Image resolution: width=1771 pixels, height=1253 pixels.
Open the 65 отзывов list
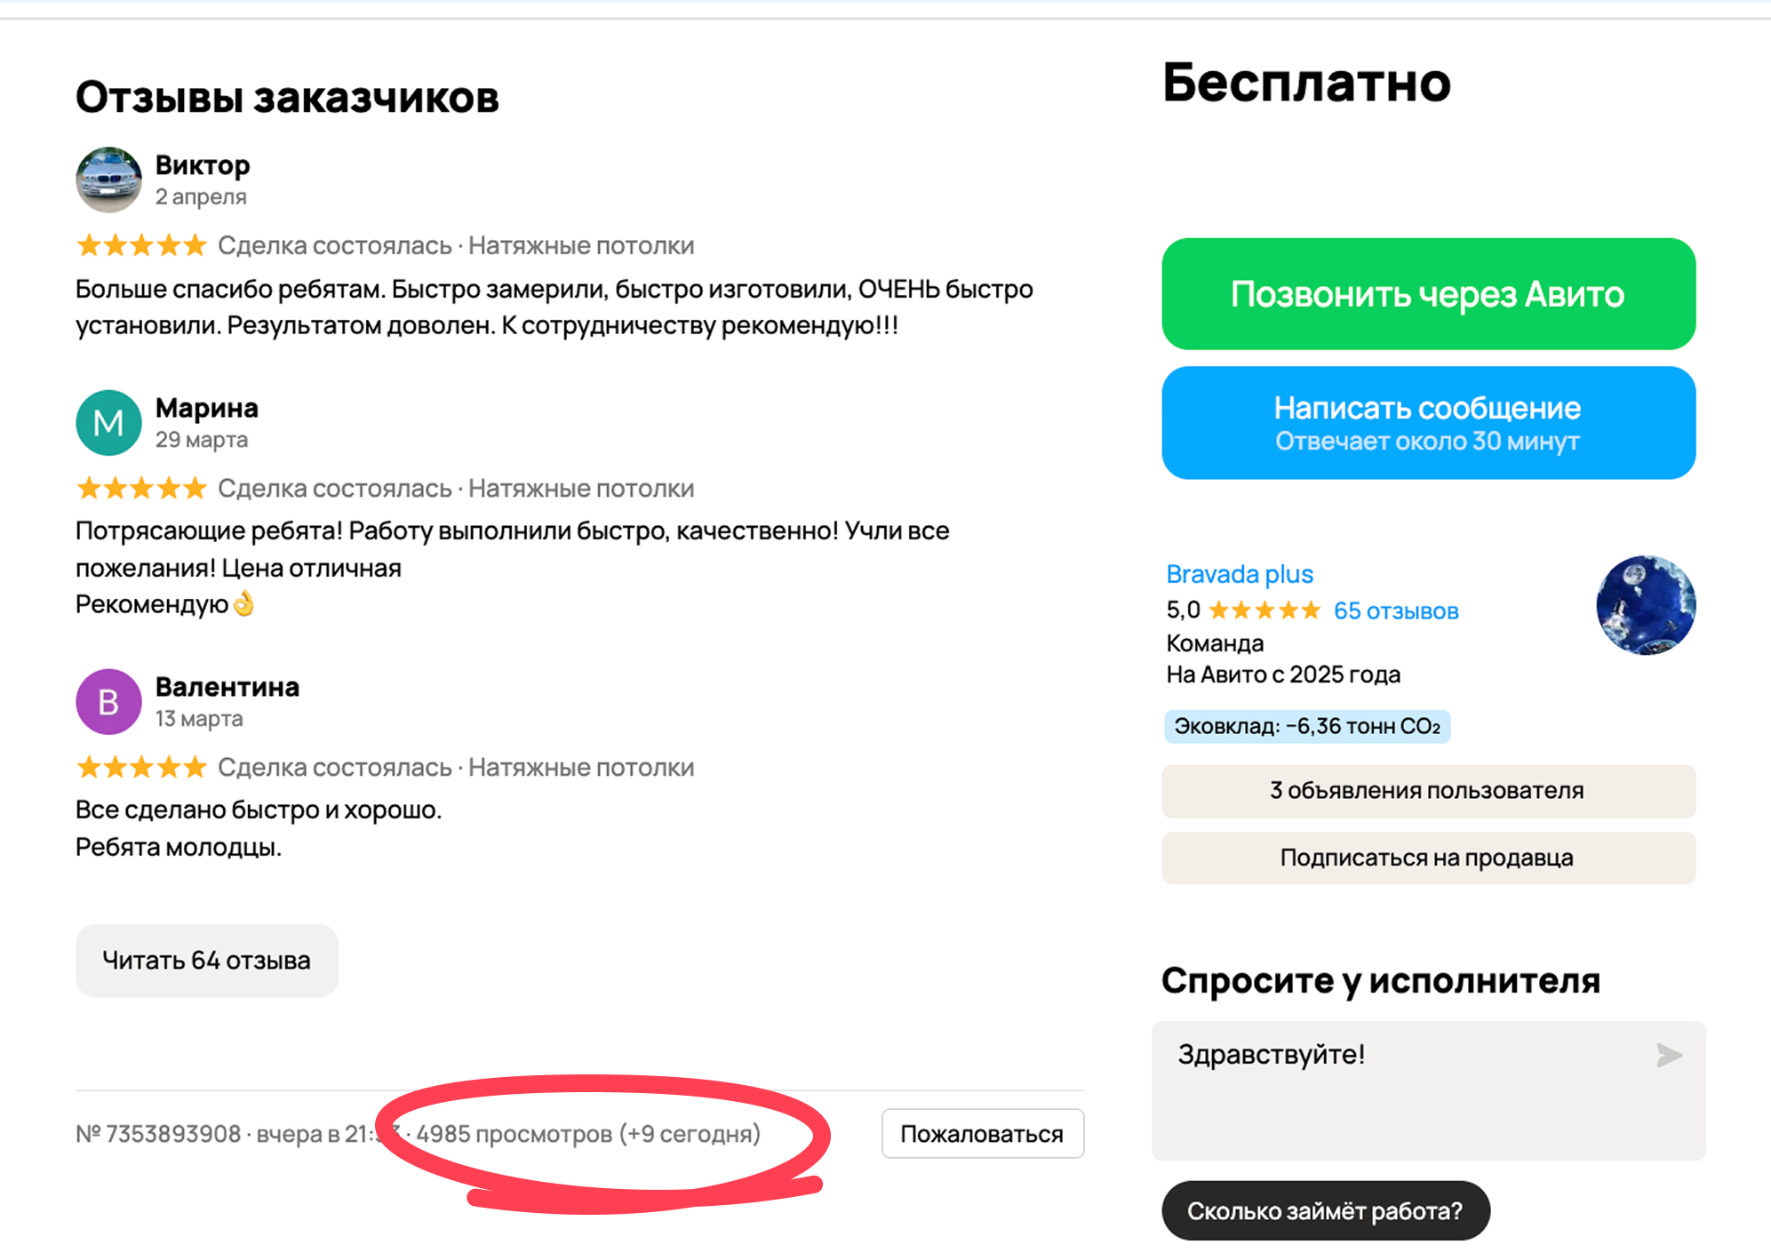1395,611
